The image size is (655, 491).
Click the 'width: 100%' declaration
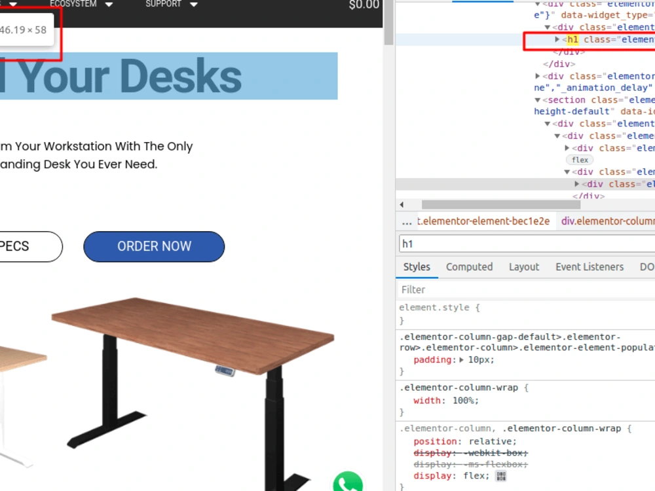click(x=446, y=401)
